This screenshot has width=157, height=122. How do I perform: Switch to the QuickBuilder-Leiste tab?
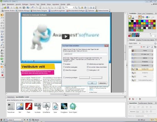(x=22, y=97)
